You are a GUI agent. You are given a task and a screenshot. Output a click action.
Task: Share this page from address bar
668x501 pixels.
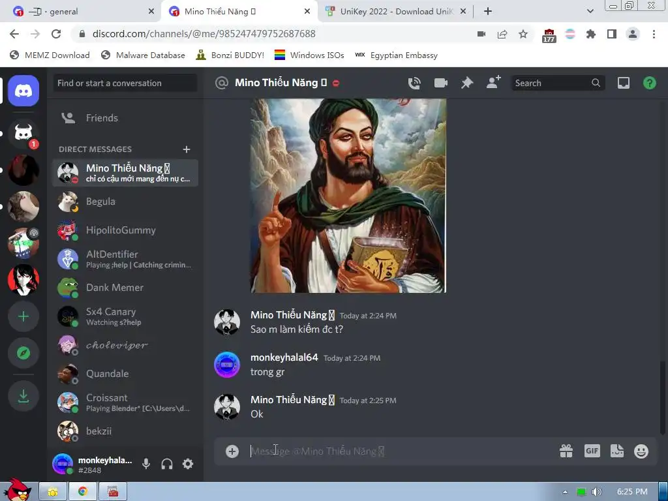[502, 34]
